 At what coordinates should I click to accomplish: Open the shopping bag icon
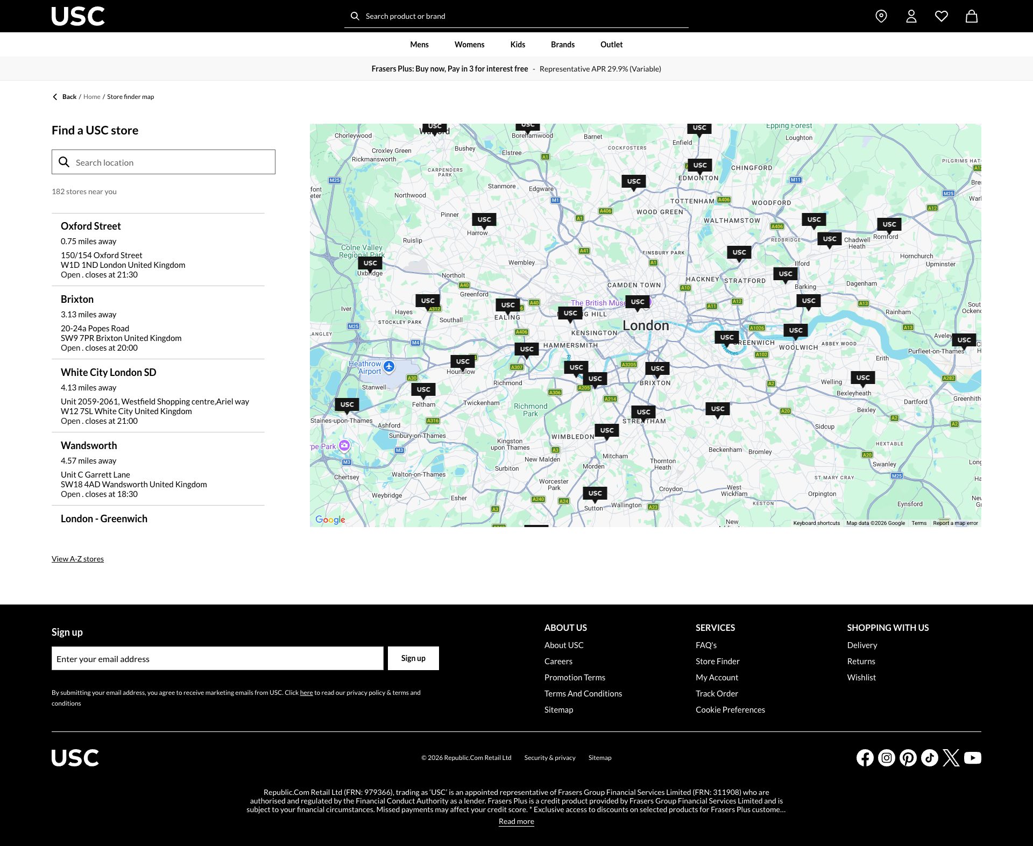[x=971, y=16]
